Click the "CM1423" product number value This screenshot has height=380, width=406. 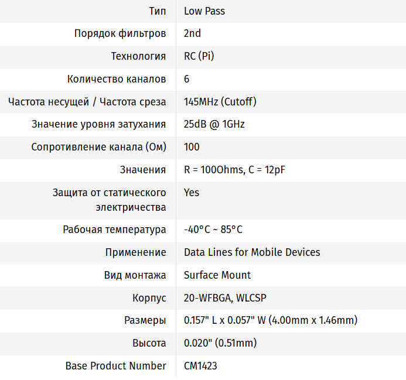200,366
